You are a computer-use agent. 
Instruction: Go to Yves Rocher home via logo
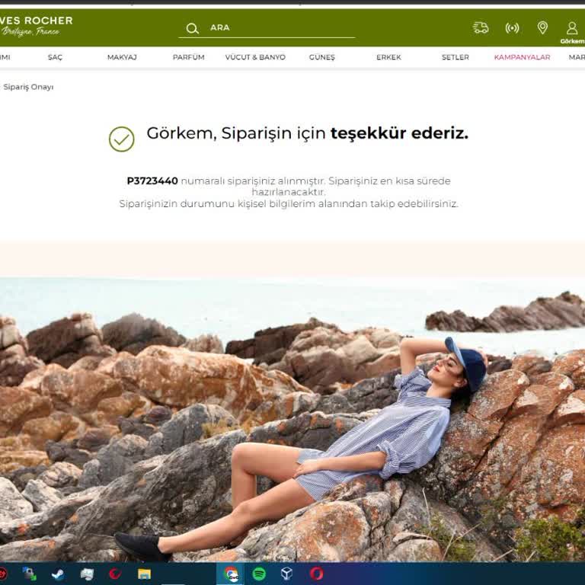[36, 26]
